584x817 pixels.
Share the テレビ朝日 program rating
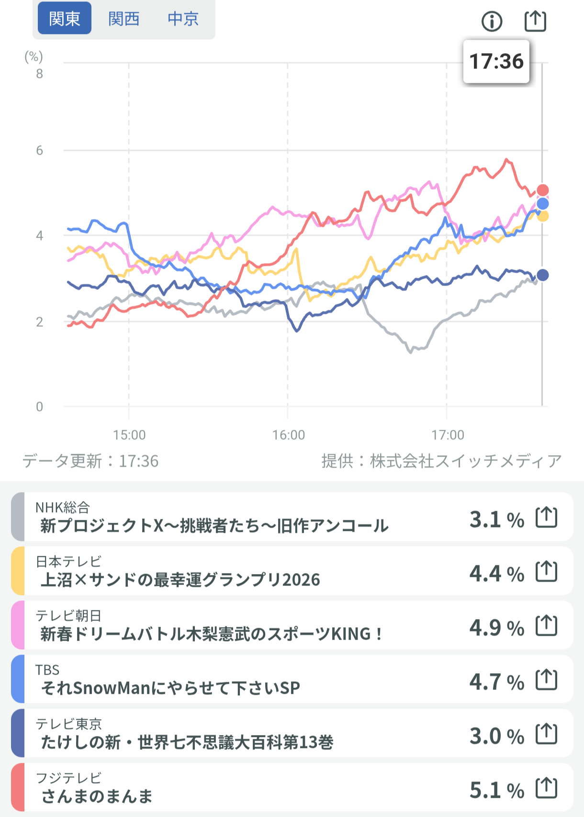[546, 626]
